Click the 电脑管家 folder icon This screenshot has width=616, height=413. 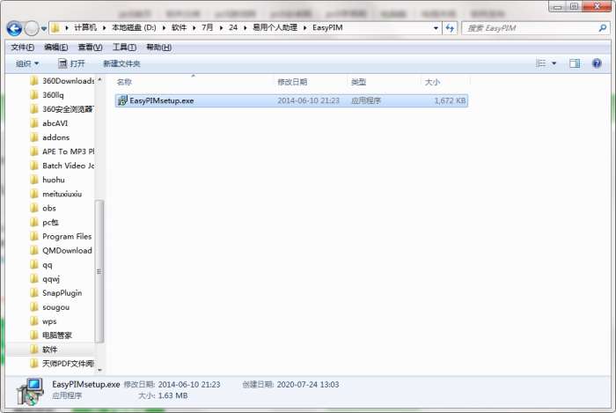[x=34, y=336]
